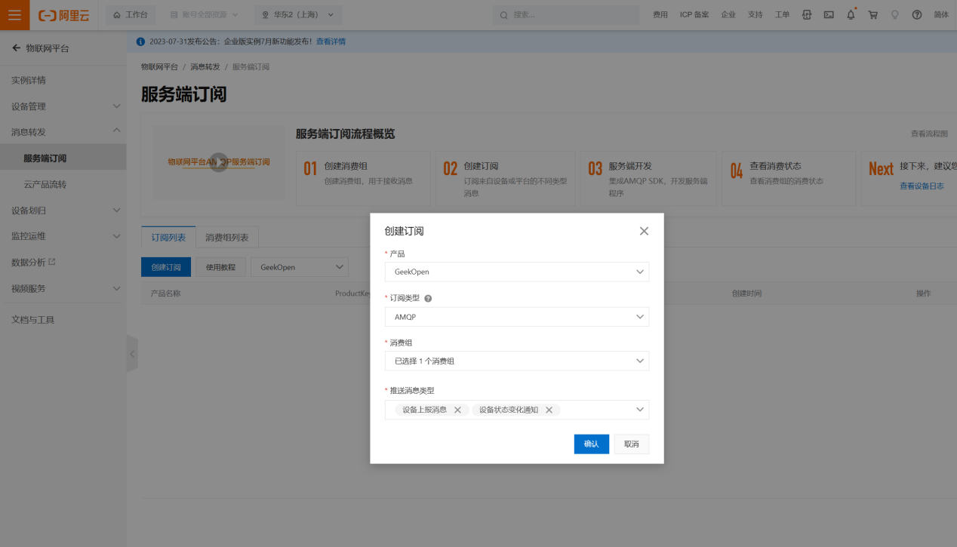This screenshot has width=957, height=547.
Task: Open the 消费组 selection dropdown
Action: [x=516, y=361]
